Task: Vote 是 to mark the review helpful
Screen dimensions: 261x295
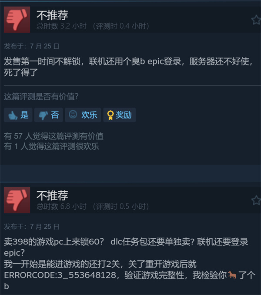Action: 18,115
